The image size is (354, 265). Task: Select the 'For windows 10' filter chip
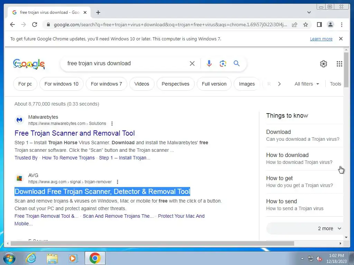point(62,84)
